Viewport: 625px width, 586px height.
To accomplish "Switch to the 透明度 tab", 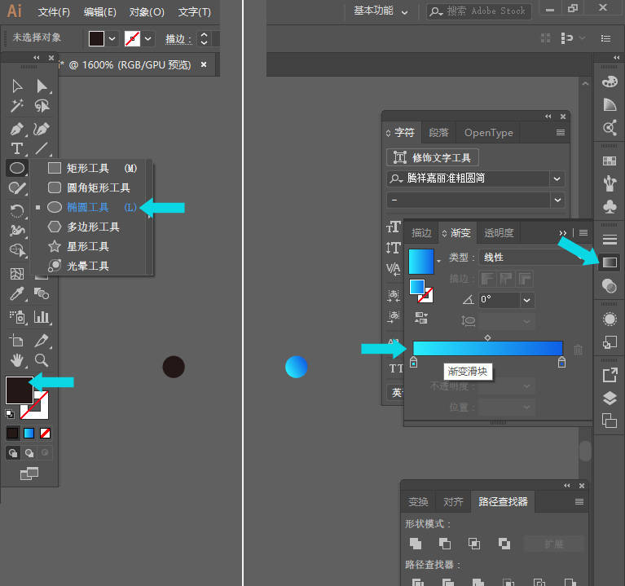I will pyautogui.click(x=499, y=233).
